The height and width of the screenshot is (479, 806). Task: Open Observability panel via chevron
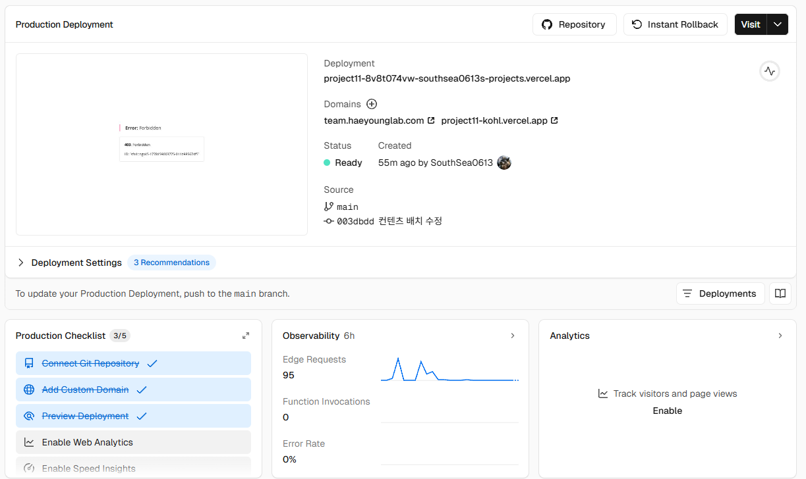click(513, 336)
